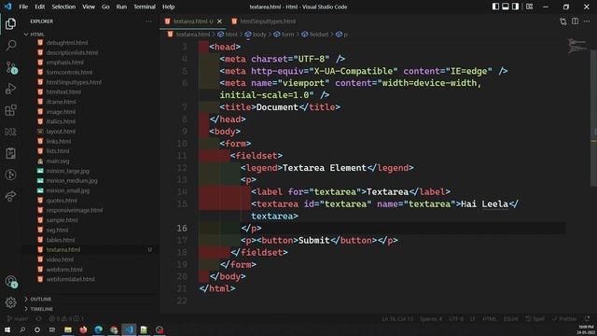This screenshot has width=597, height=336.
Task: Click the Spell status bar item
Action: pyautogui.click(x=535, y=318)
